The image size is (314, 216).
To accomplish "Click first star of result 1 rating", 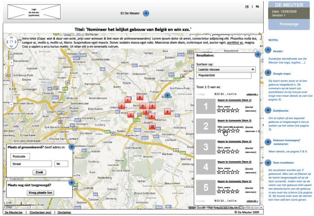I will pos(219,110).
